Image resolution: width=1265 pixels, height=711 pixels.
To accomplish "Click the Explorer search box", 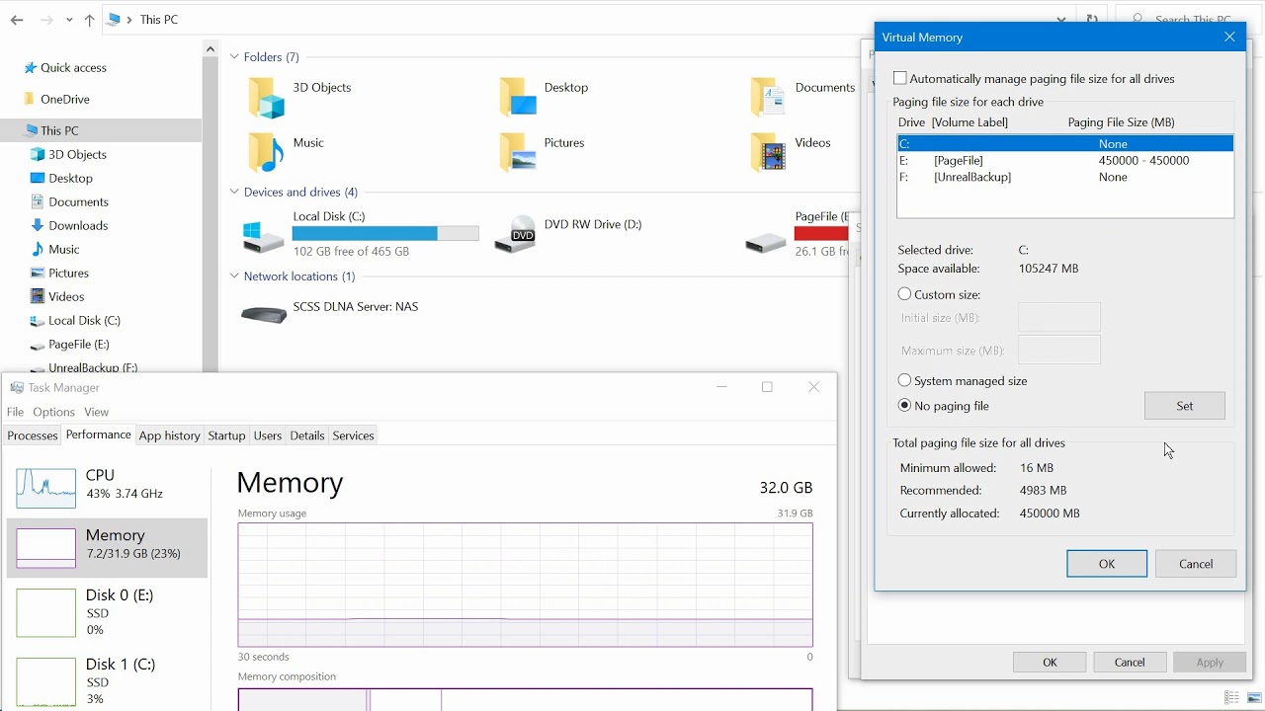I will tap(1190, 20).
